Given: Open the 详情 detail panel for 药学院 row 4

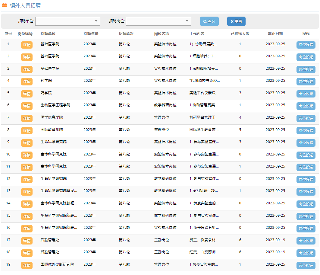Looking at the screenshot, I should point(26,82).
